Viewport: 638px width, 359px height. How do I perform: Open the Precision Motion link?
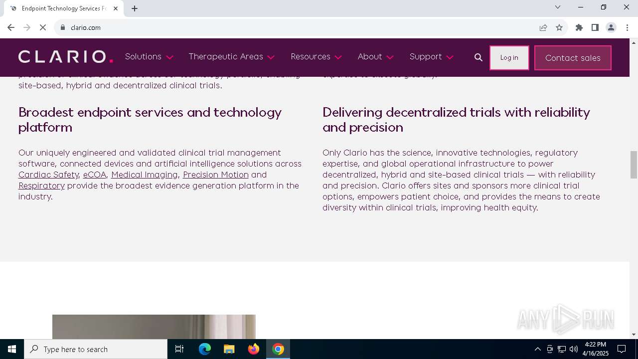[x=215, y=175]
